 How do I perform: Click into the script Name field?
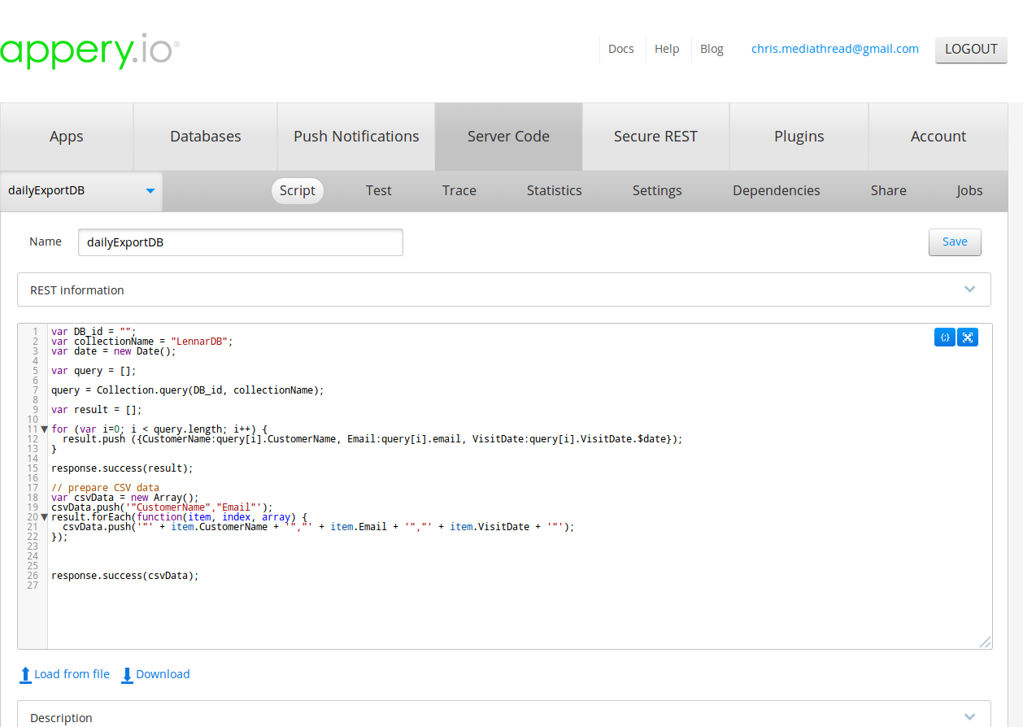pyautogui.click(x=240, y=242)
